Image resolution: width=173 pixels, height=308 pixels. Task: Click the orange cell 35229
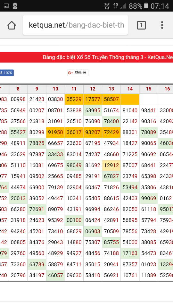coord(74,99)
